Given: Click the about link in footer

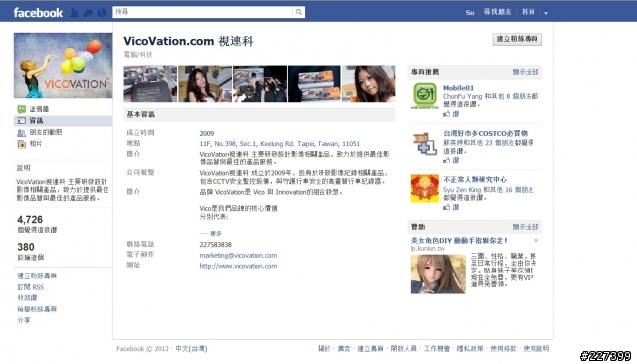Looking at the screenshot, I should click(x=324, y=348).
